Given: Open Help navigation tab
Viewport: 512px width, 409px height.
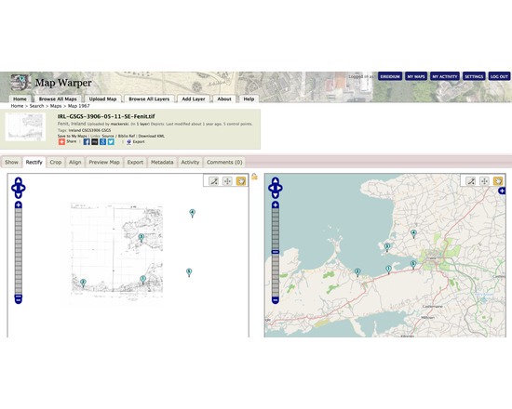Looking at the screenshot, I should (x=249, y=99).
